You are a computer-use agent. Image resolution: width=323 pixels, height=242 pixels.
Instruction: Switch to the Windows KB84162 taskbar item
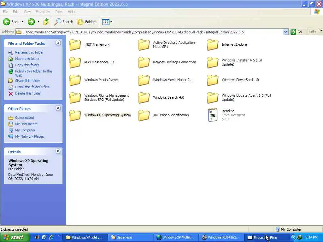(x=221, y=238)
